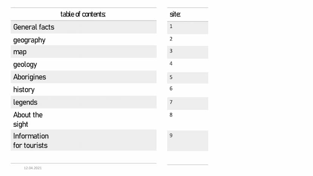Click page number 9 cell
The image size is (313, 176).
[187, 141]
